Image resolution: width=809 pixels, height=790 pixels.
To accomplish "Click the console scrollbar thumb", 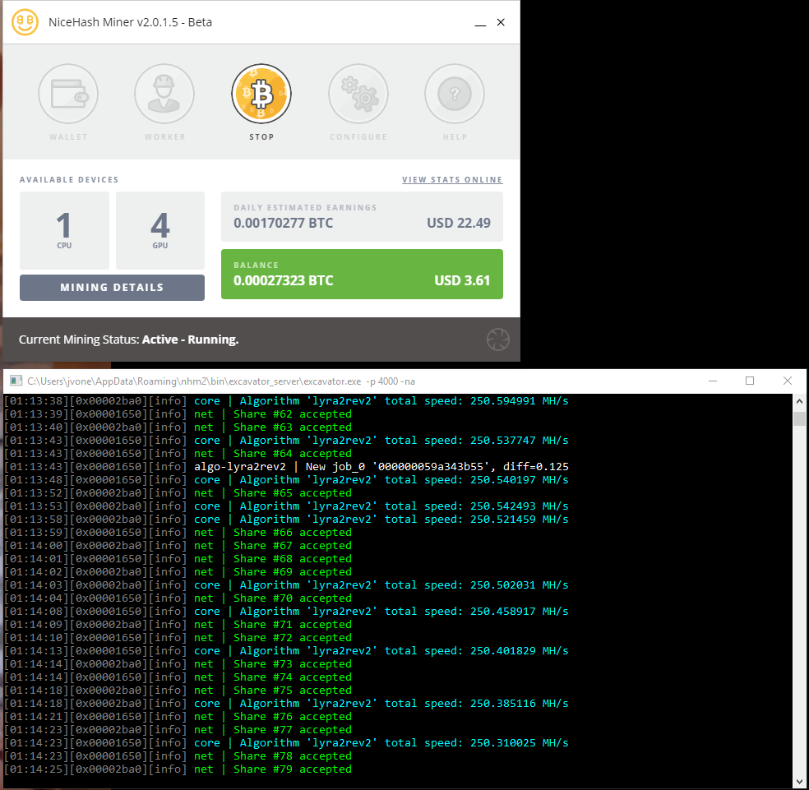I will [x=799, y=418].
